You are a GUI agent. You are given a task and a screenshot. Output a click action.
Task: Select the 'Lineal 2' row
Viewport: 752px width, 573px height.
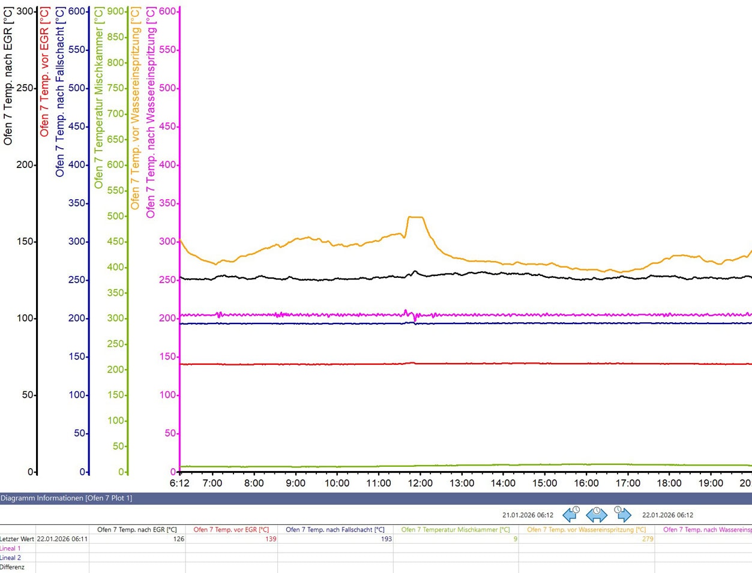(x=376, y=557)
